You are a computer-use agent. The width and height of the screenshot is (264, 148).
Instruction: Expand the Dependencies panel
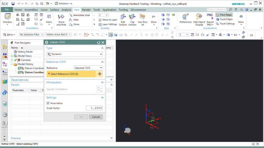pyautogui.click(x=111, y=80)
